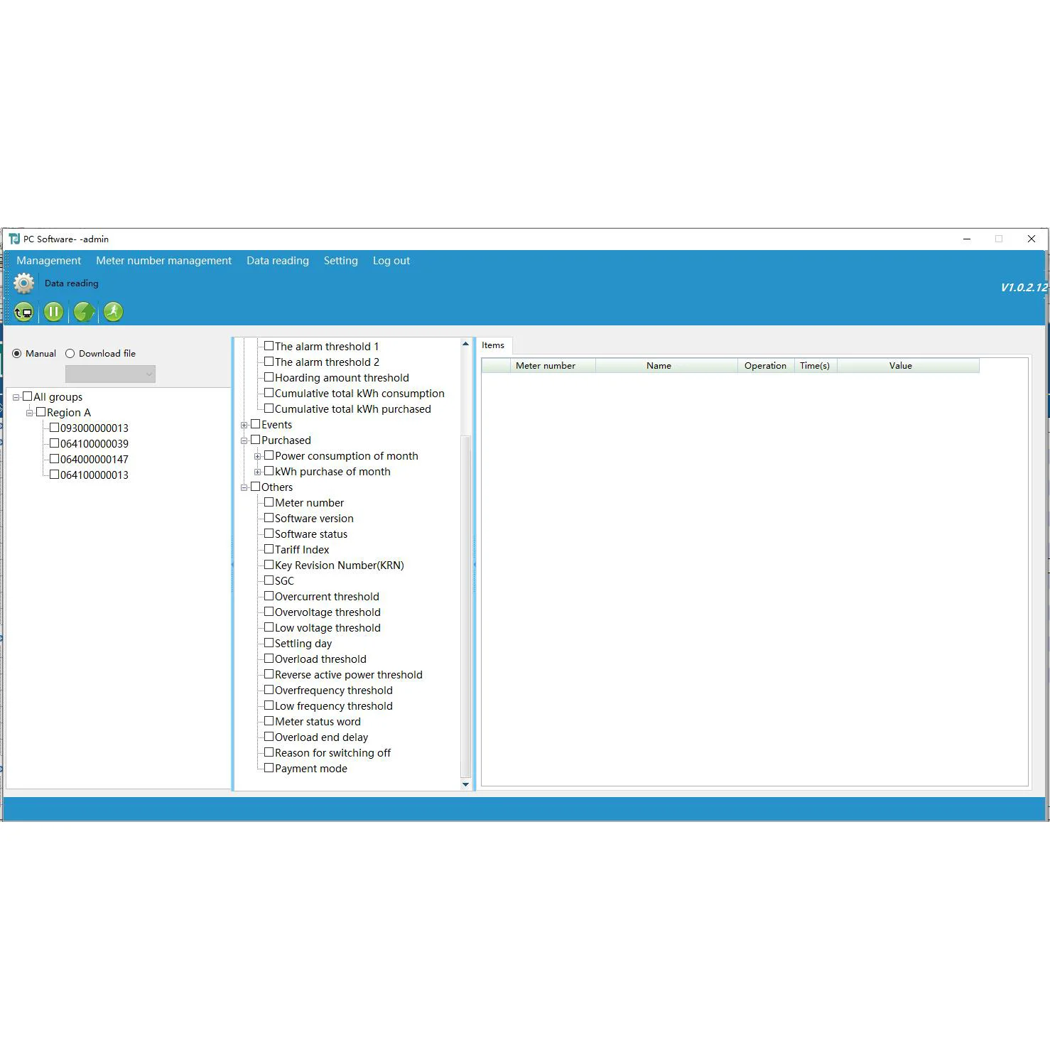
Task: Open the disabled dropdown below Download file
Action: coord(110,374)
